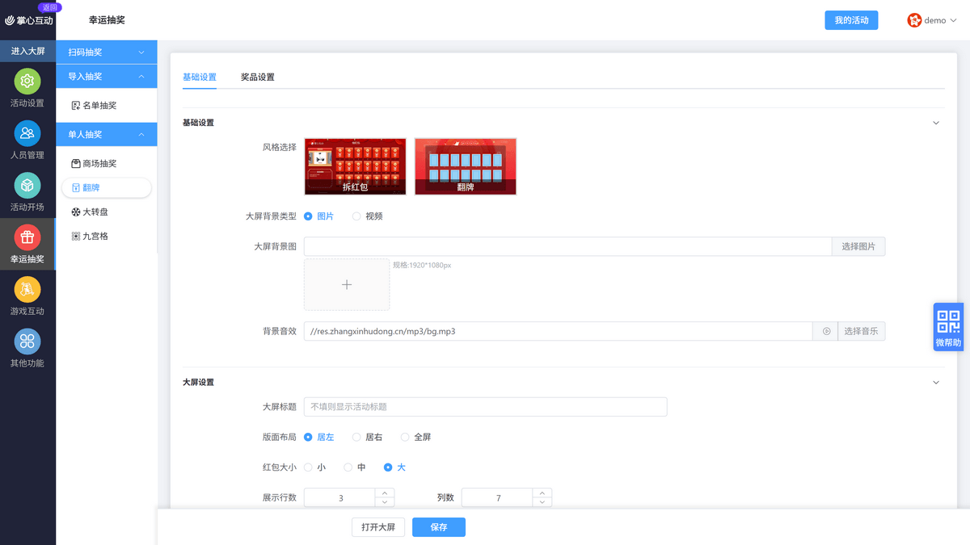
Task: Collapse the 大屏设置 section chevron
Action: click(936, 382)
